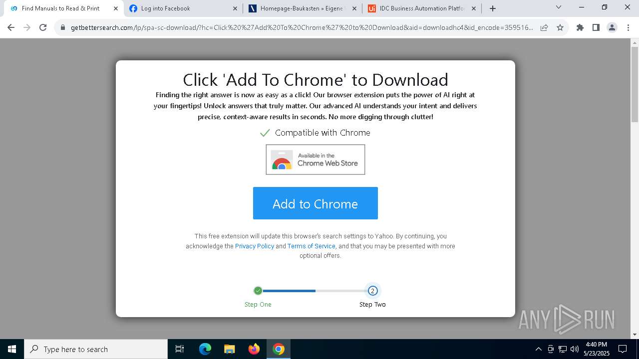Viewport: 639px width, 359px height.
Task: Click the scrollbar down arrow
Action: 635,335
